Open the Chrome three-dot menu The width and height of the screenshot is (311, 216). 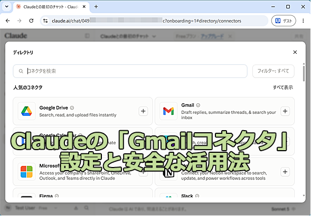pyautogui.click(x=303, y=21)
